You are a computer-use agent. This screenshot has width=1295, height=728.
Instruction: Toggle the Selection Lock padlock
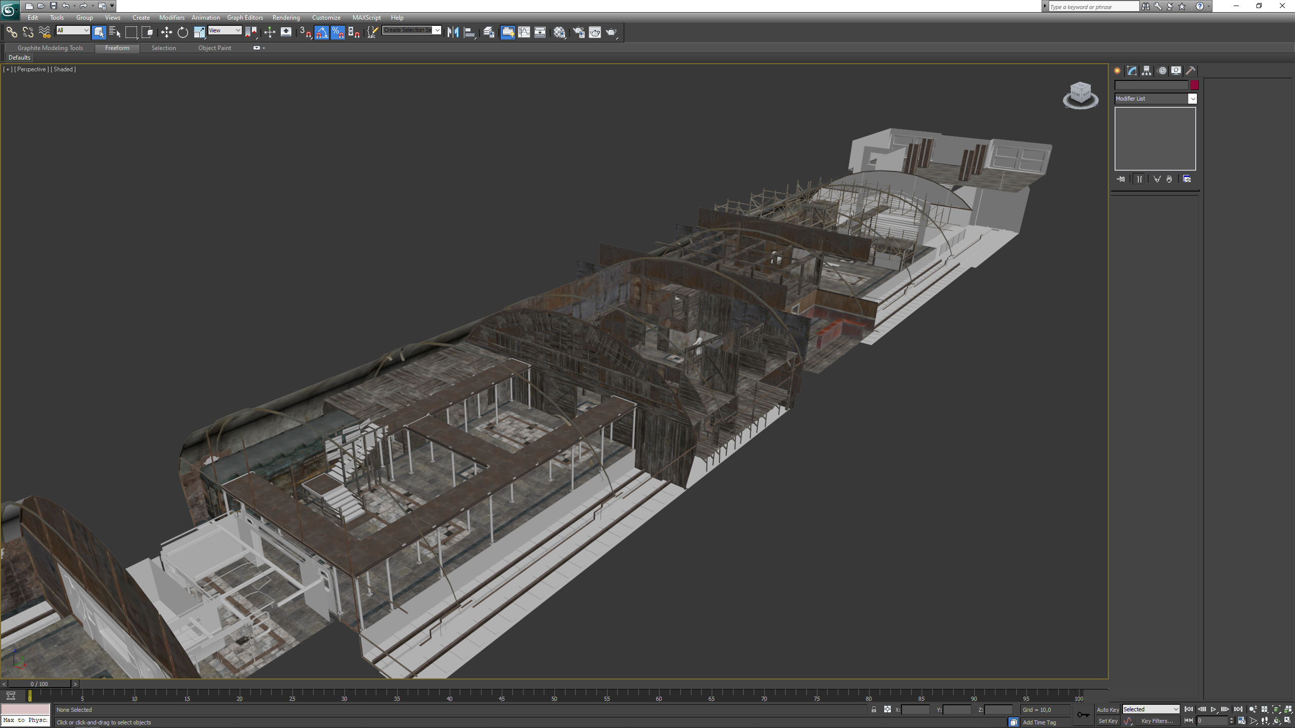point(874,709)
